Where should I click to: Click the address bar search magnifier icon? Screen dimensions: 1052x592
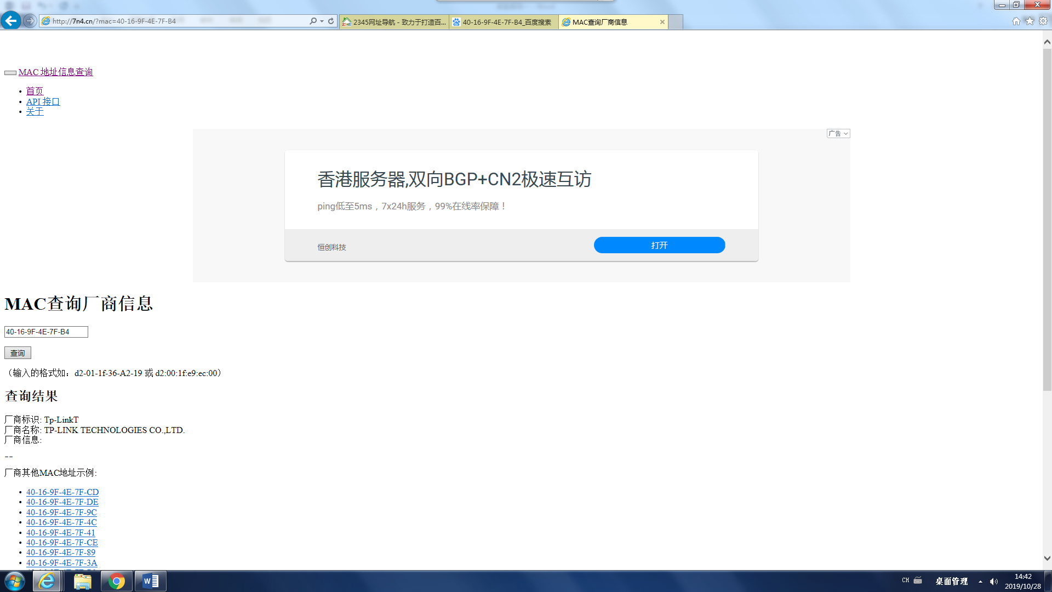(313, 21)
